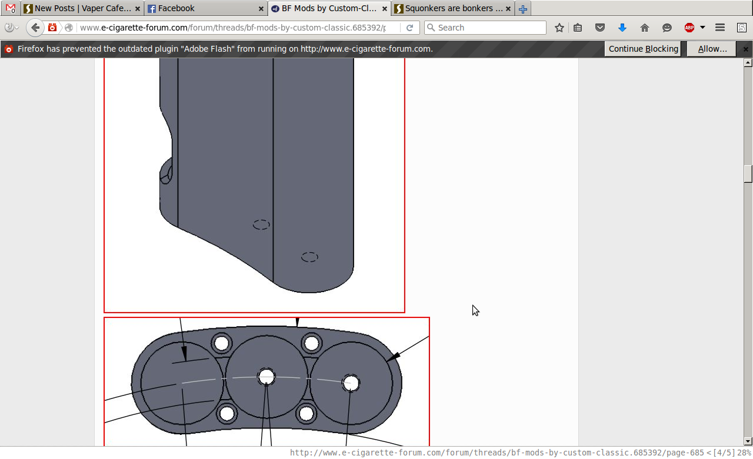The height and width of the screenshot is (459, 753).
Task: Open the Adblock Plus dropdown arrow
Action: (x=702, y=28)
